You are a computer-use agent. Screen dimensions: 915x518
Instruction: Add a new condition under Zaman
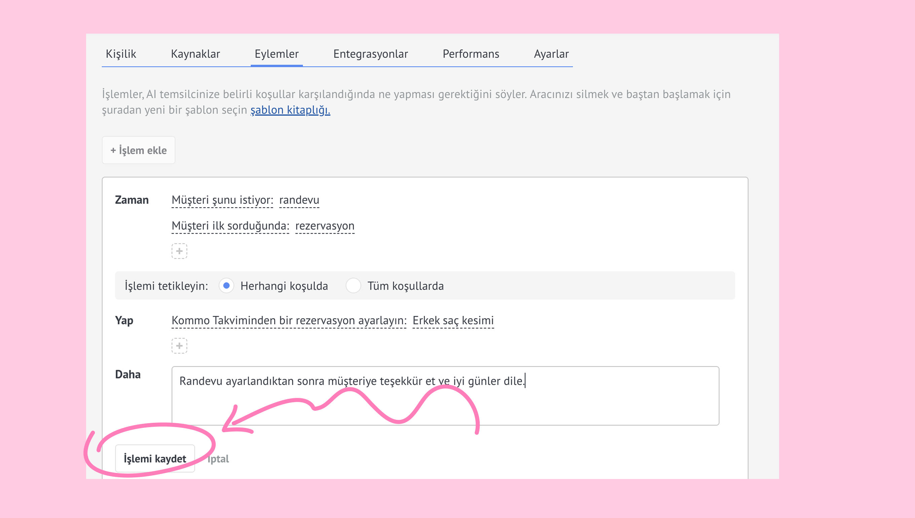coord(179,251)
